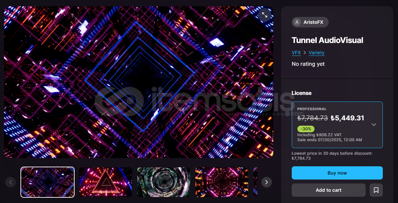Add the Tunnel AudioVisual to cart

point(329,190)
